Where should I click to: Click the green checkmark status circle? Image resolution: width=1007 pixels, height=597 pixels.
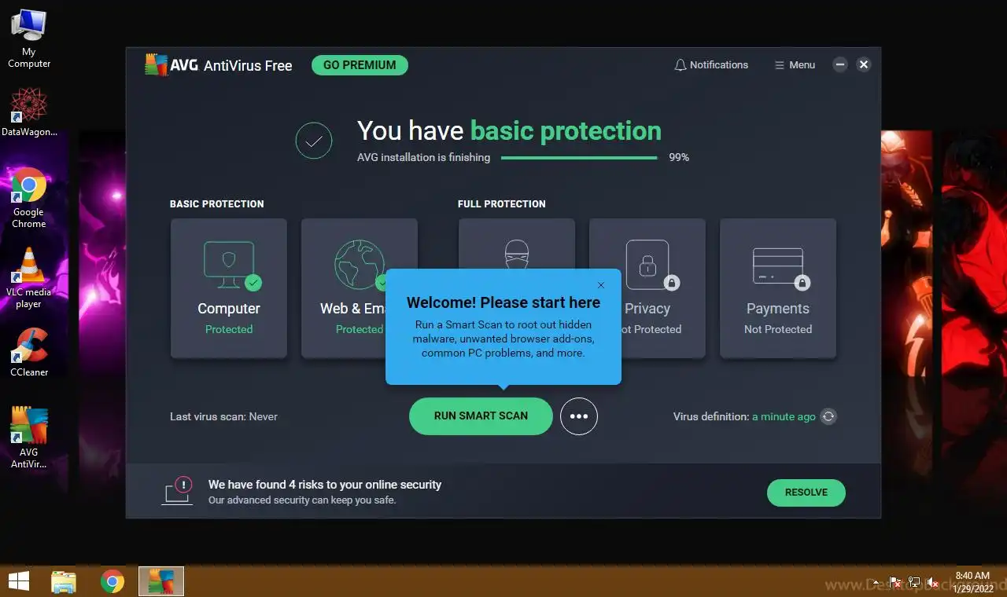(314, 141)
